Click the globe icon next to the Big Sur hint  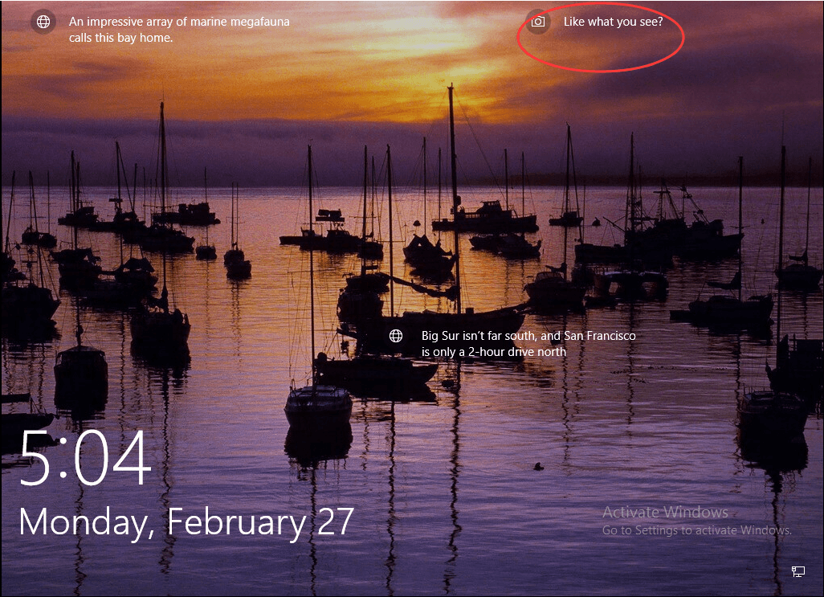click(x=395, y=336)
